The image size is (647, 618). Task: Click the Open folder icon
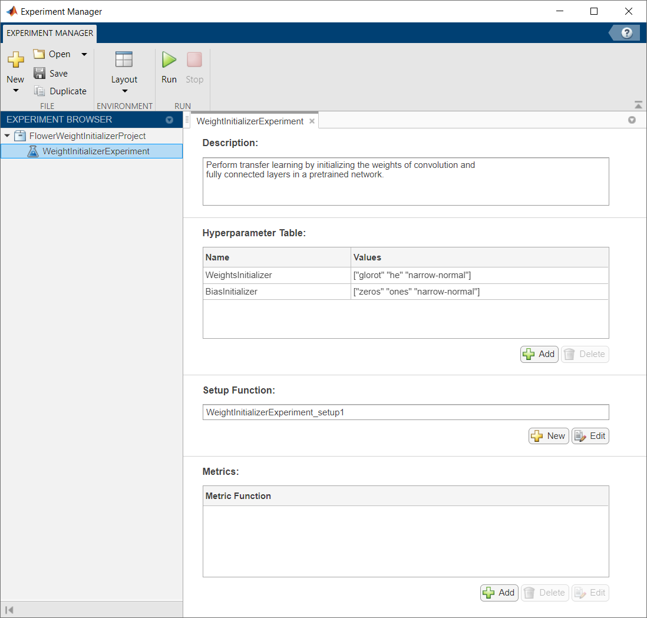(39, 54)
